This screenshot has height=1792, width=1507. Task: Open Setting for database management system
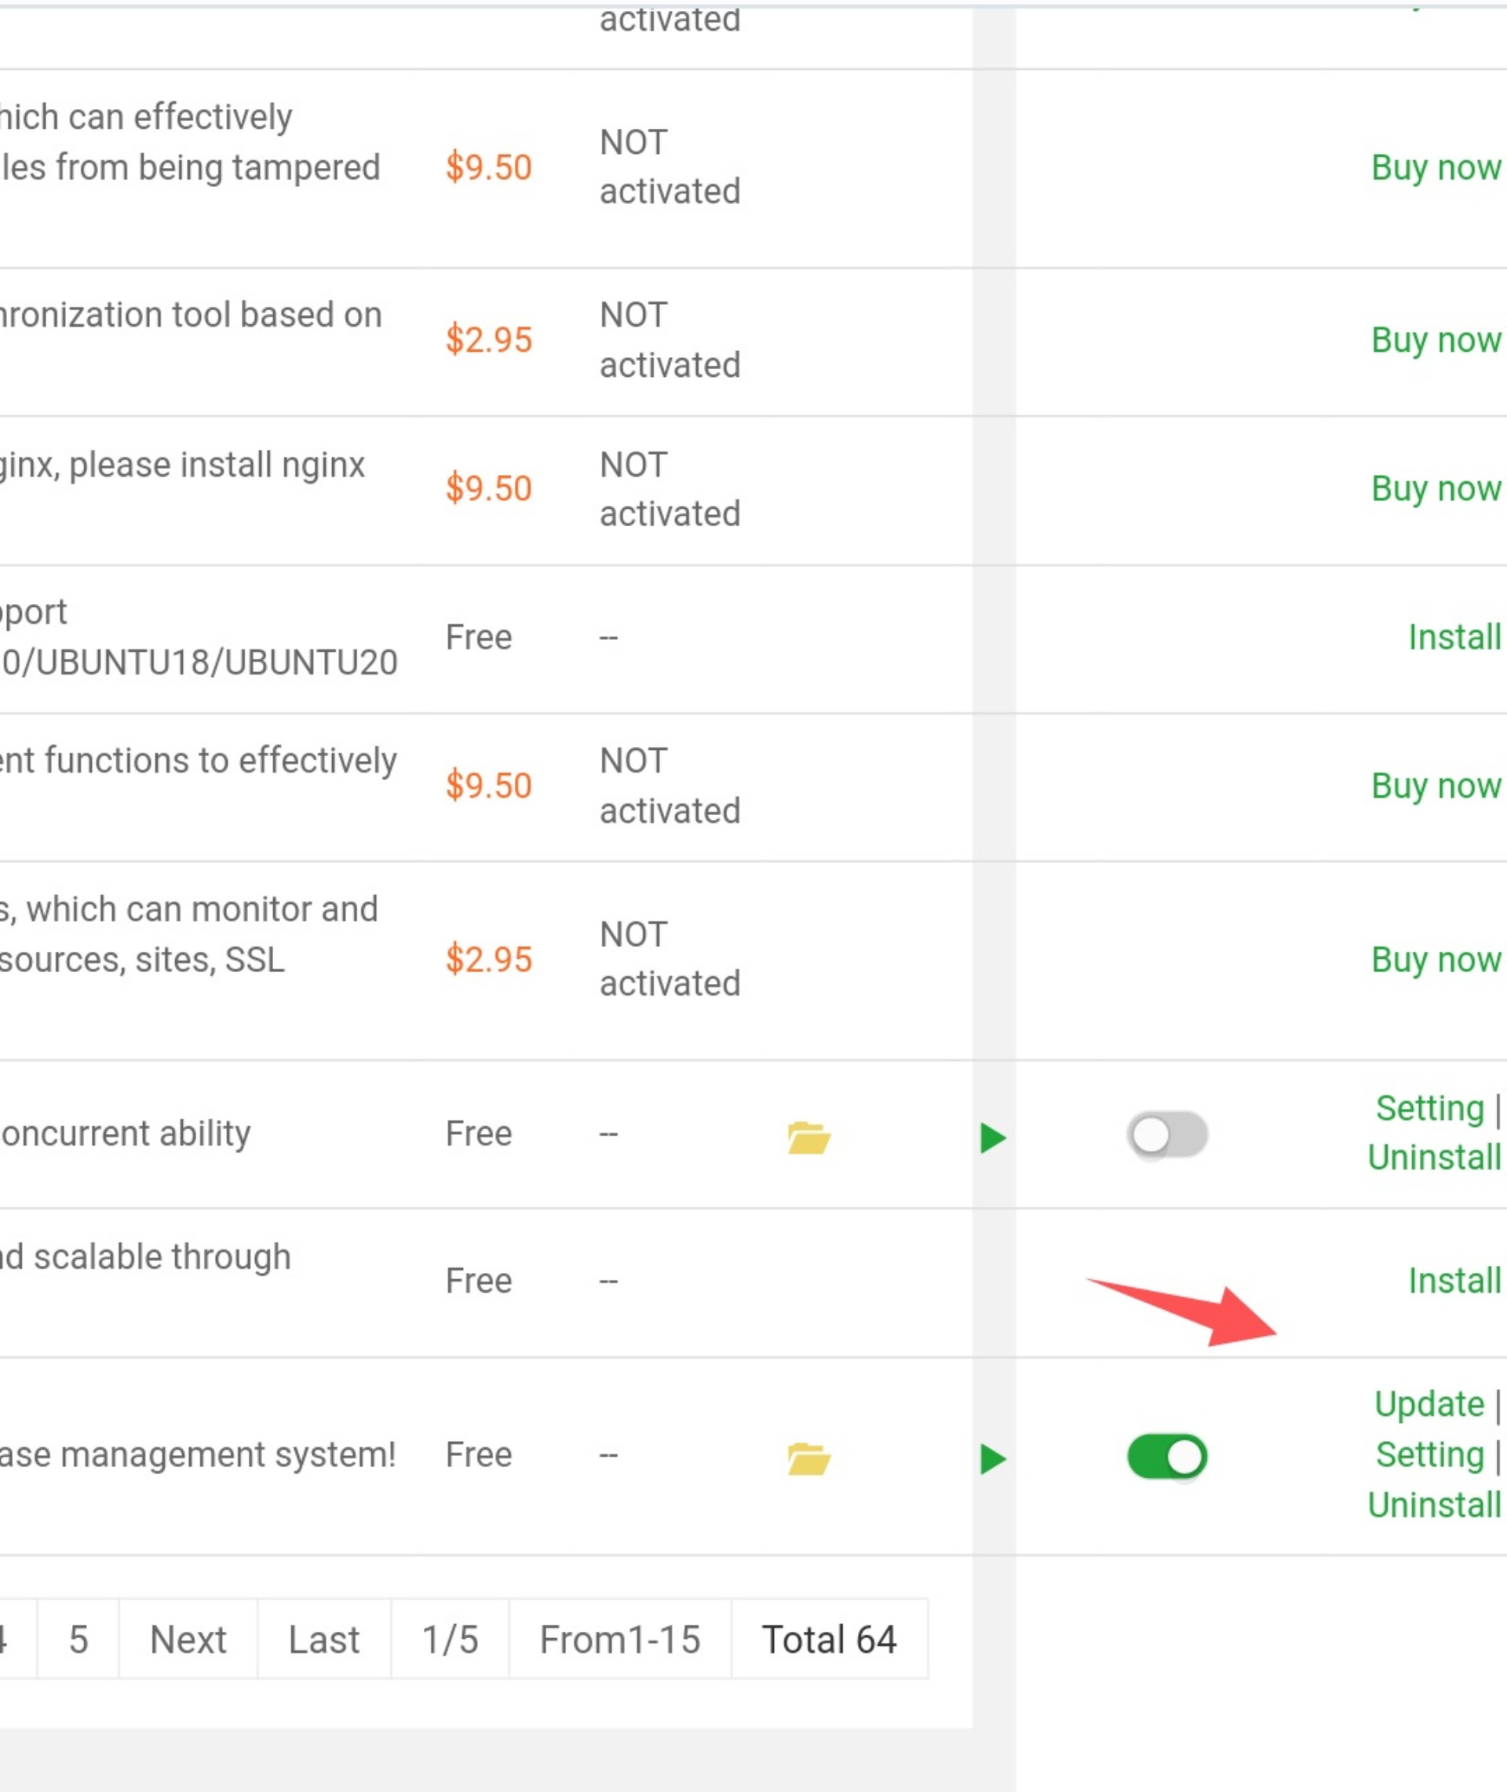pyautogui.click(x=1429, y=1454)
